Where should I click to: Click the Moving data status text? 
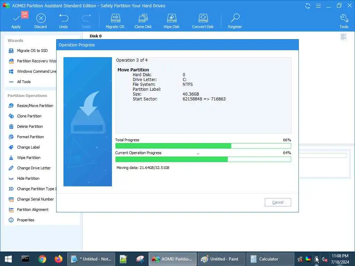(143, 168)
